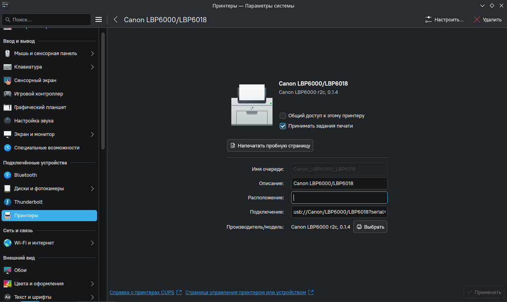Click the Расположение text field
507x302 pixels.
[339, 198]
